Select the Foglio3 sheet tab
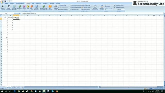Viewport: 165px width, 93px height. (x=18, y=87)
